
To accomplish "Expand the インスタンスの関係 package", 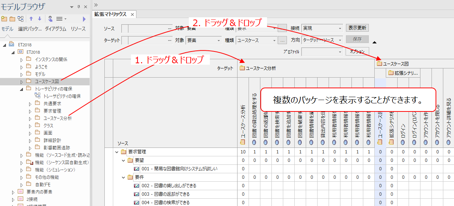I will [x=21, y=59].
